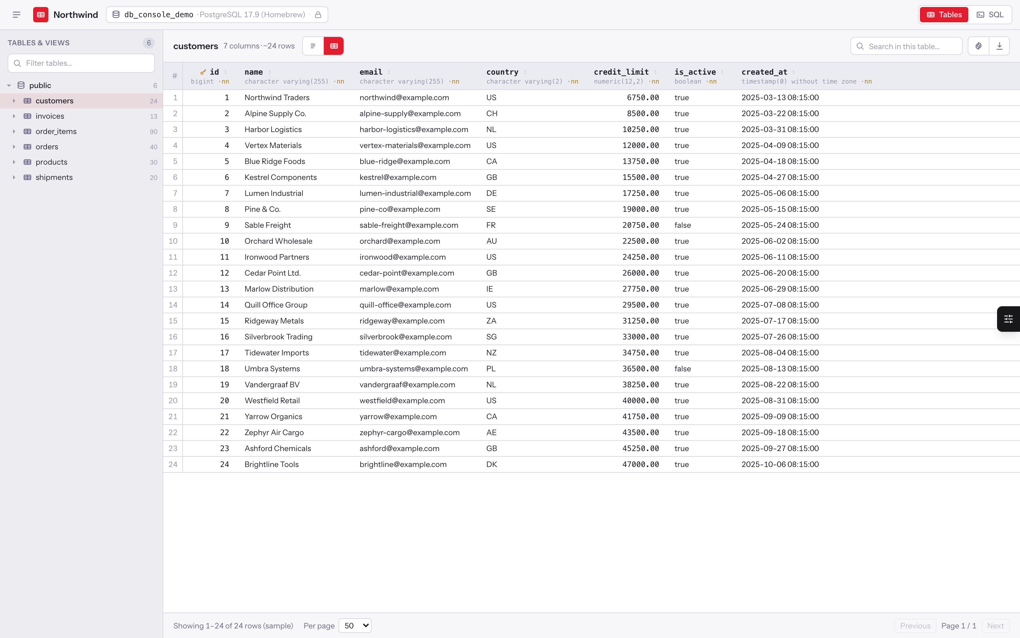
Task: Sort by the is_active column arrows
Action: [722, 72]
